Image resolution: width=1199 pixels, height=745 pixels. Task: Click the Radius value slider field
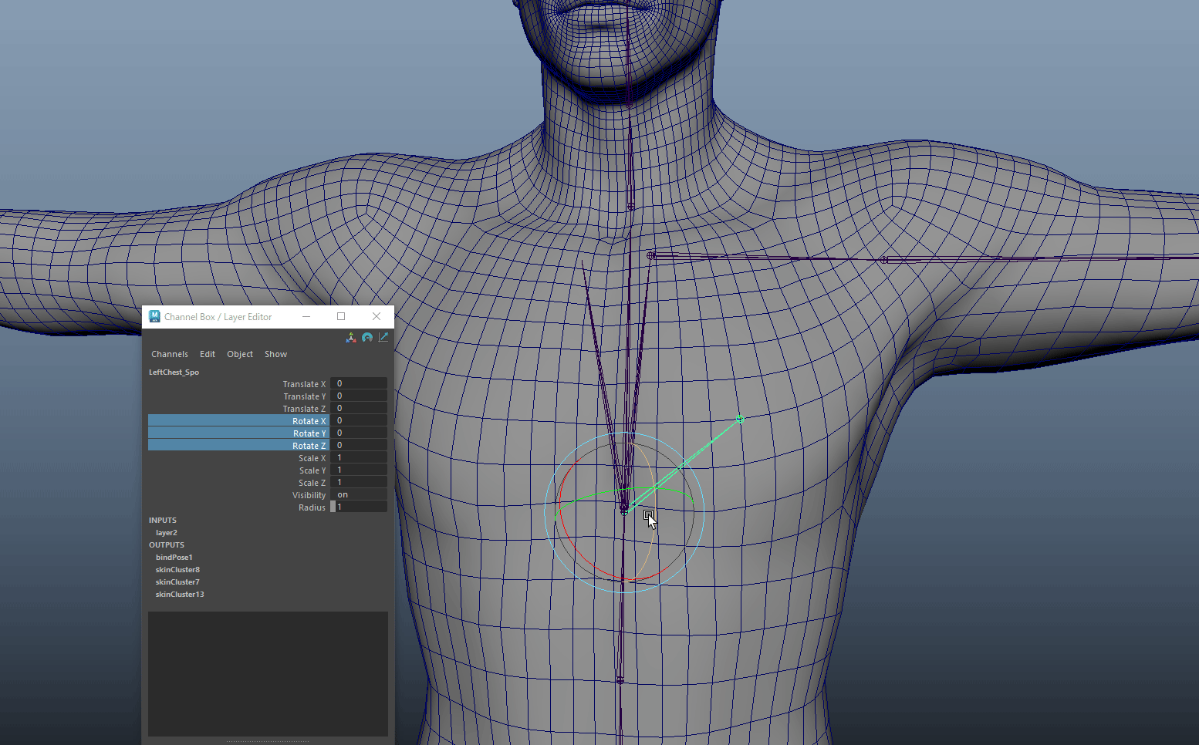coord(359,507)
